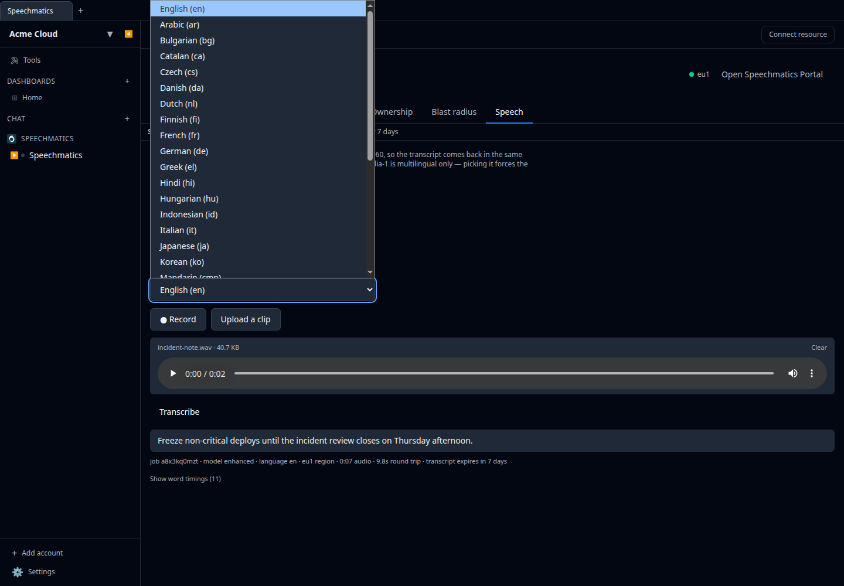Open audio player more options menu
This screenshot has height=586, width=844.
[812, 373]
